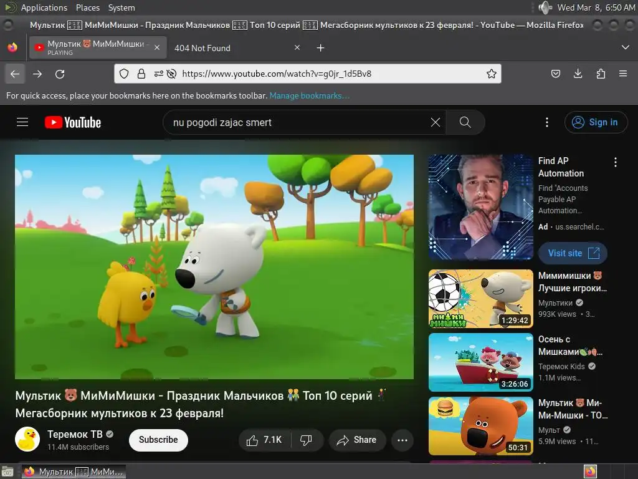List all tabs with the chevron

pyautogui.click(x=626, y=47)
